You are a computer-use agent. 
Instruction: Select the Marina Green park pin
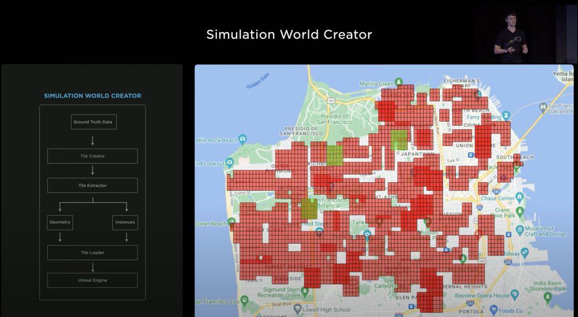click(399, 81)
